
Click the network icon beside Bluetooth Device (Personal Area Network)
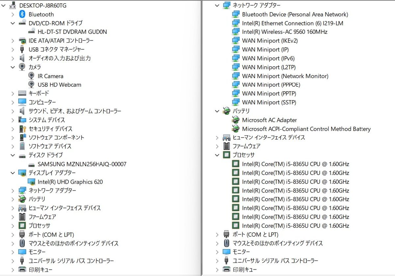(x=236, y=14)
